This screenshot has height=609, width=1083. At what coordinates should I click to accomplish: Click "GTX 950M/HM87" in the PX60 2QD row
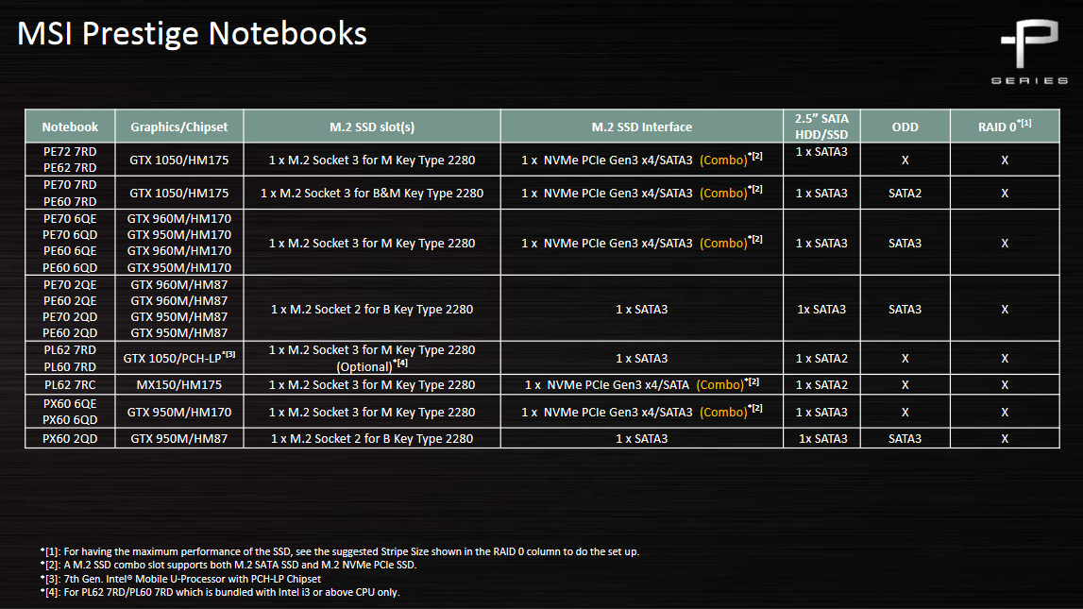click(x=178, y=438)
